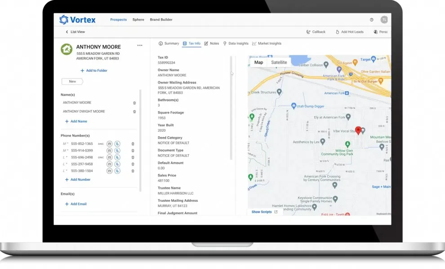The image size is (445, 269).
Task: Click the help question mark icon
Action: point(371,20)
